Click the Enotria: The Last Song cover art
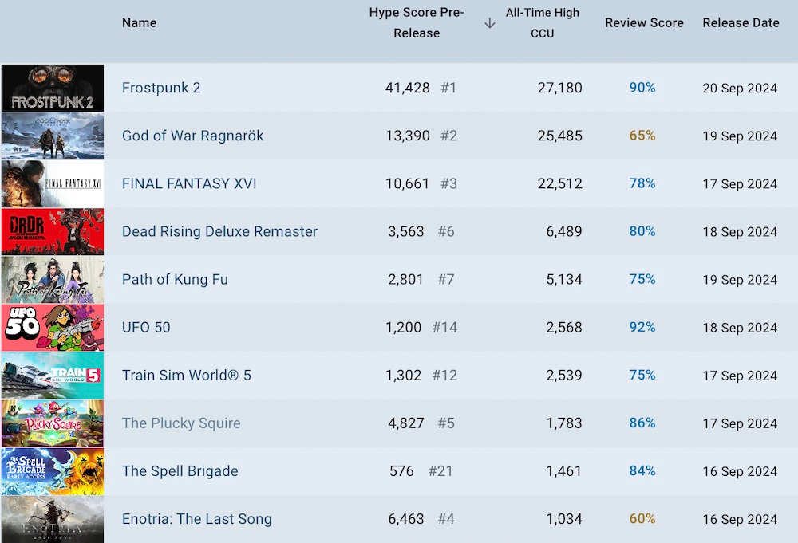 [x=52, y=518]
